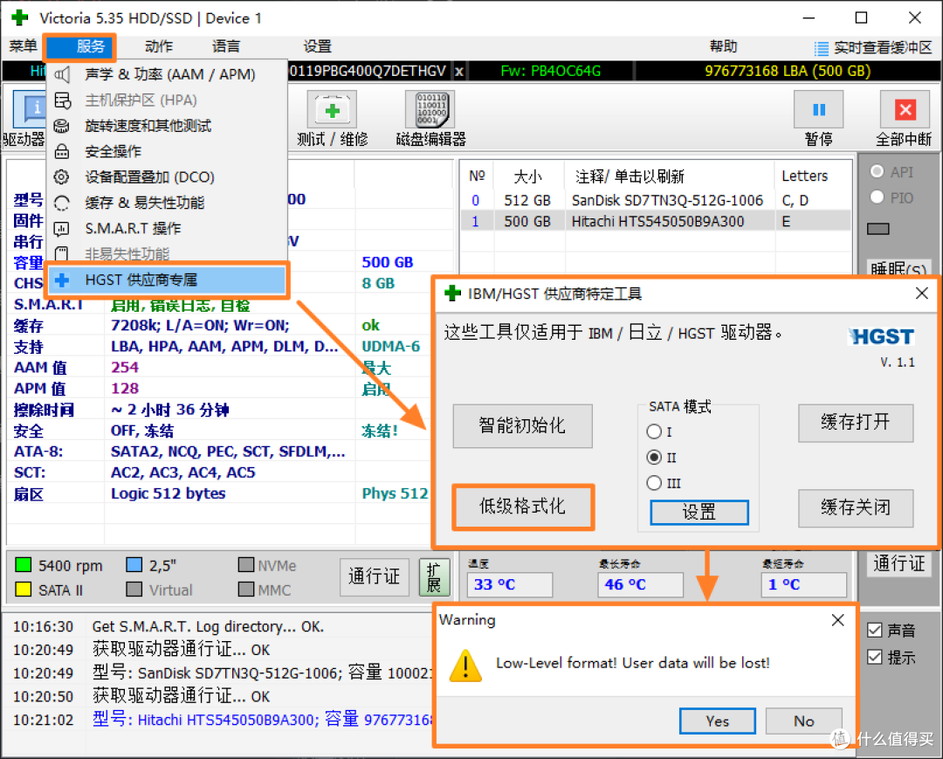The width and height of the screenshot is (943, 759).
Task: Click the 睡眠(S) button
Action: click(898, 269)
